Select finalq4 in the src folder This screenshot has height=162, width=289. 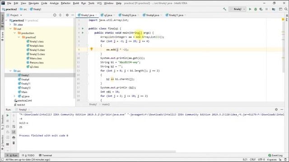(25, 79)
